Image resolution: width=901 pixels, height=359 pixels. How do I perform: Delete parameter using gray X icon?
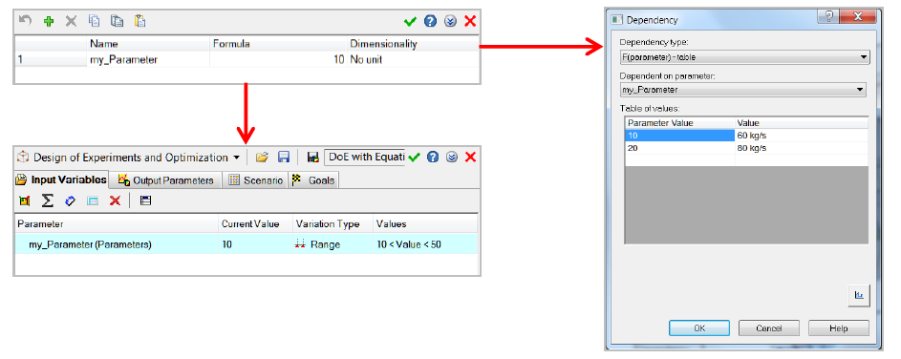[x=71, y=21]
